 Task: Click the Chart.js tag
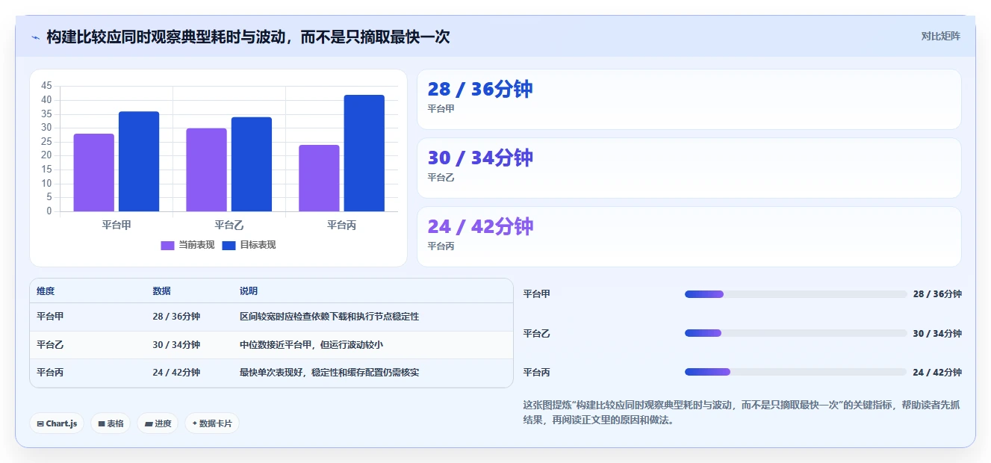tap(57, 423)
